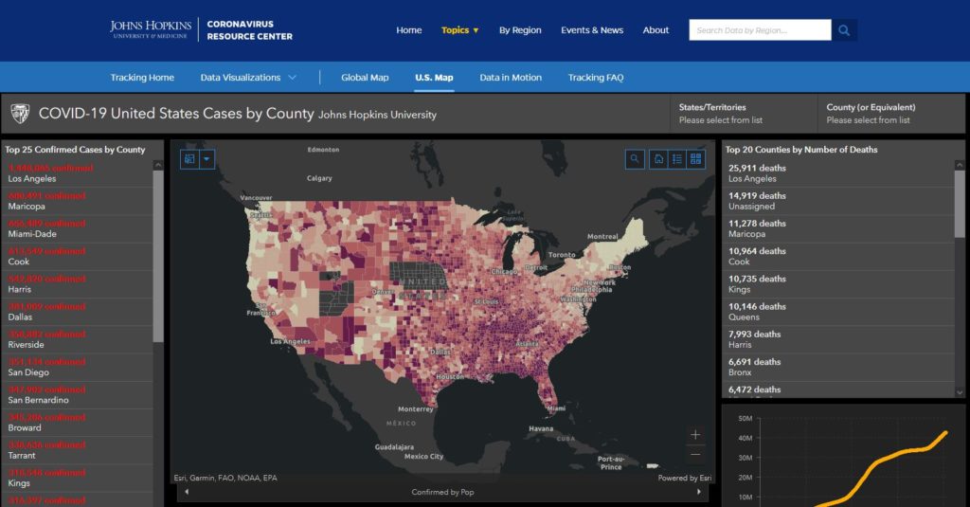Click the map home extent icon
The image size is (970, 507).
659,159
